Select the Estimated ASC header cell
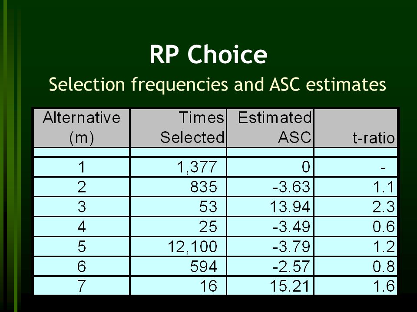417x312 pixels. (x=270, y=128)
